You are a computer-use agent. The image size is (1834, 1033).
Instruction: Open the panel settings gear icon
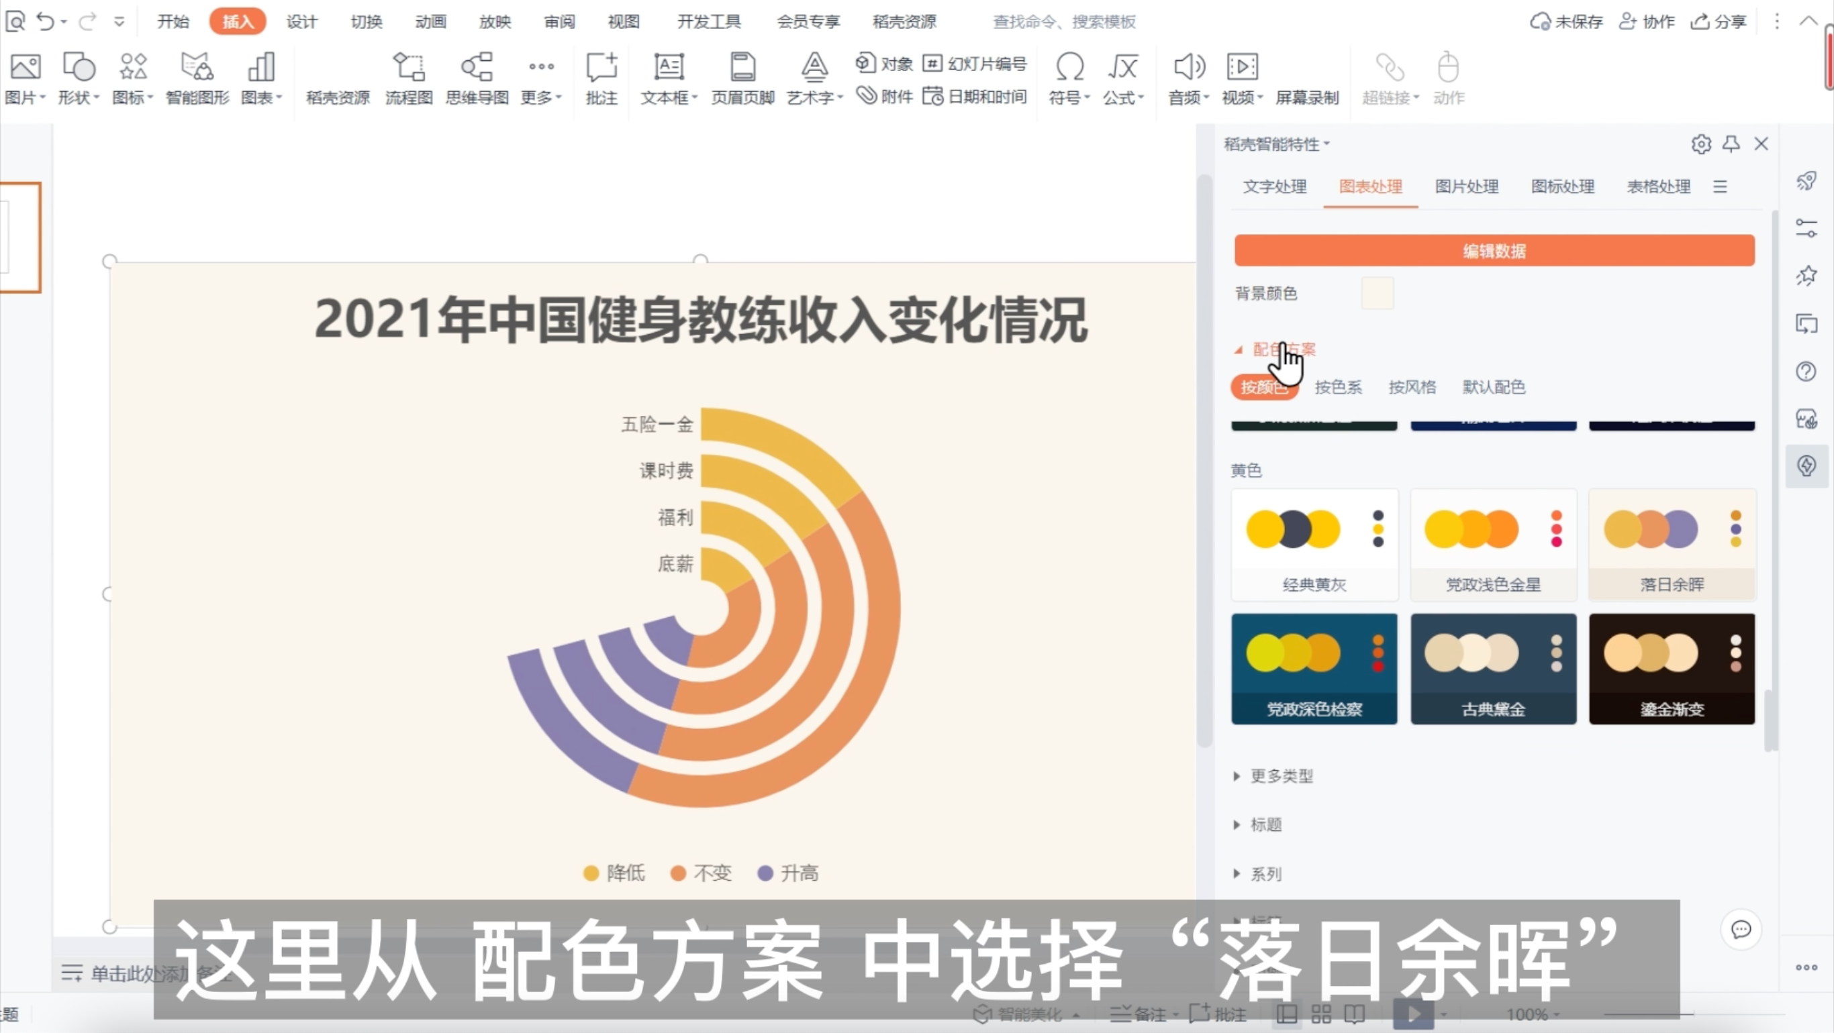point(1701,144)
